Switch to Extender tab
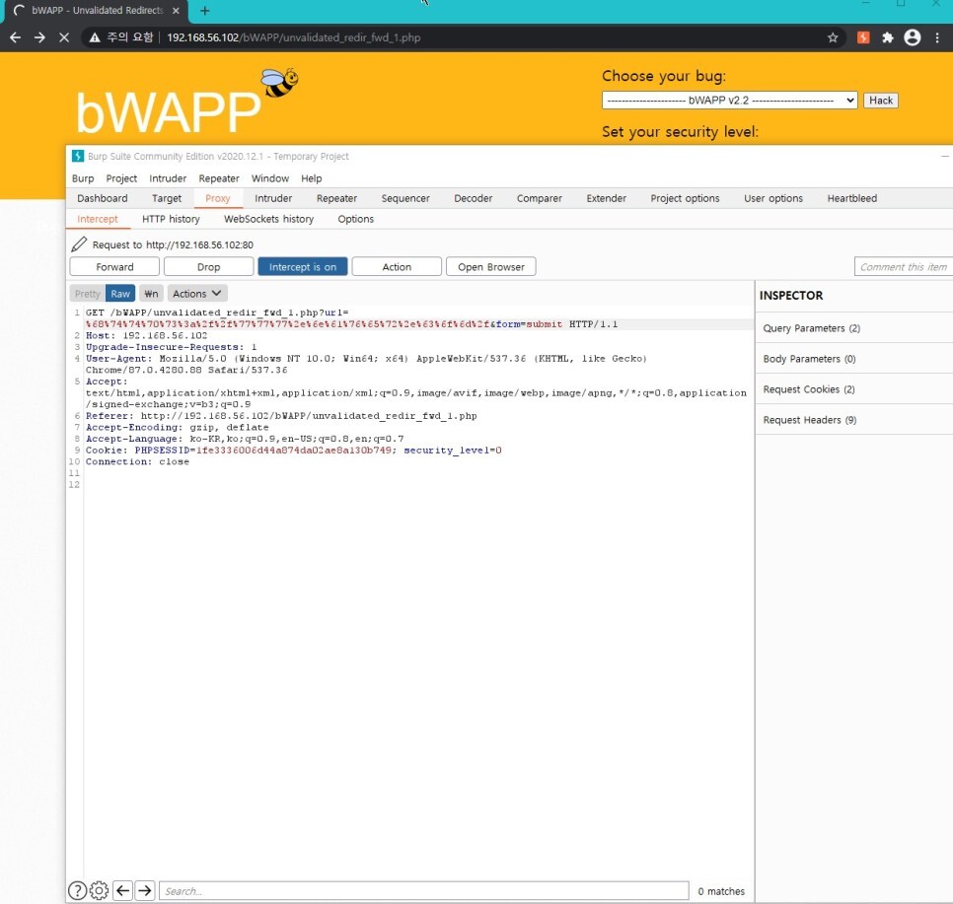 [x=606, y=198]
